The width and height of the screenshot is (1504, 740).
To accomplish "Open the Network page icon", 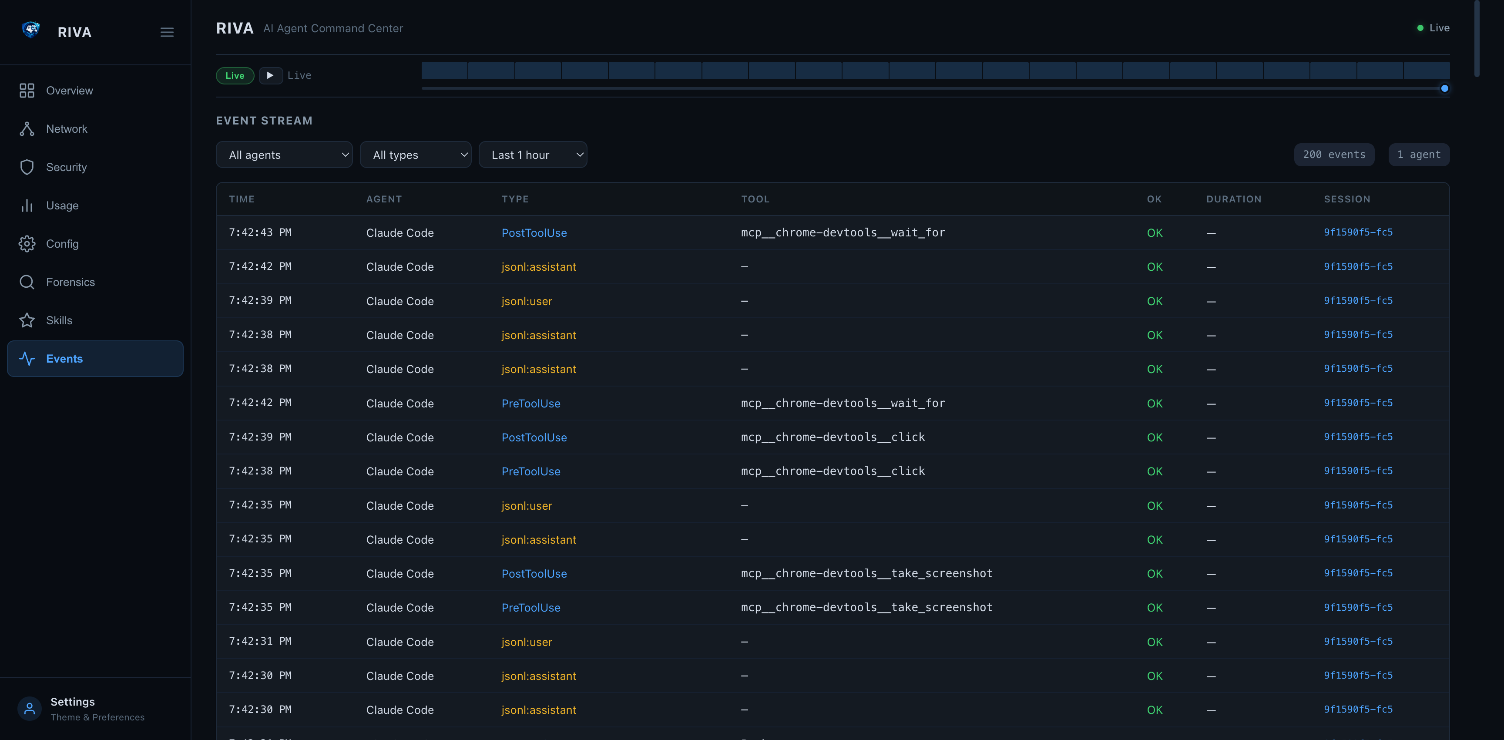I will click(x=27, y=129).
